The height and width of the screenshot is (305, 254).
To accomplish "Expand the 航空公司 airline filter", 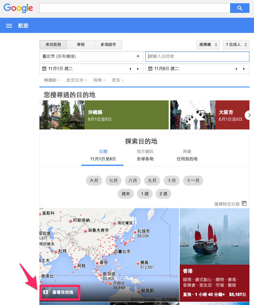I will coord(77,80).
